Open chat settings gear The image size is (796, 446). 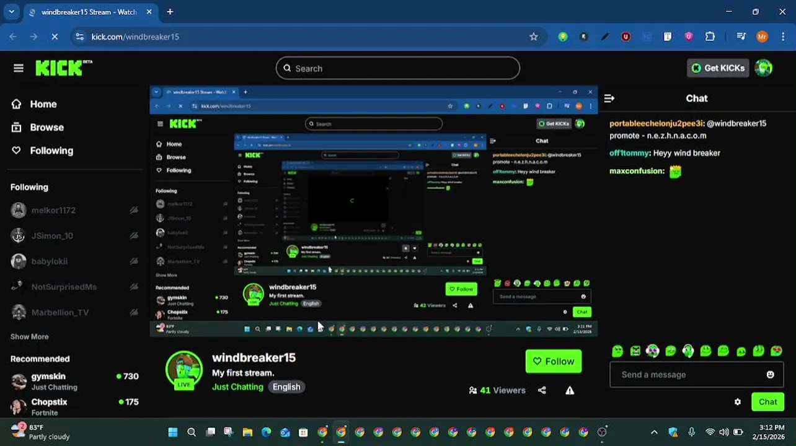tap(737, 402)
